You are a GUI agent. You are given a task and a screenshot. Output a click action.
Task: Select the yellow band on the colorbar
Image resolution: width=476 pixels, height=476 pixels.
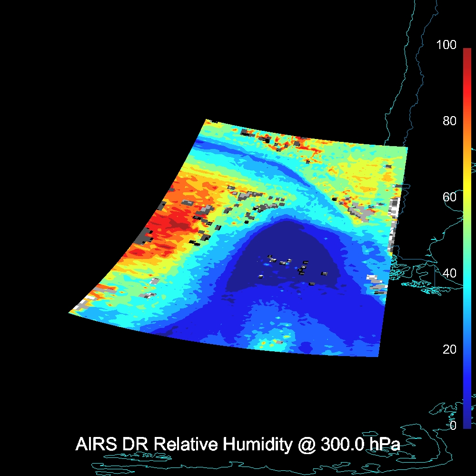pos(467,190)
